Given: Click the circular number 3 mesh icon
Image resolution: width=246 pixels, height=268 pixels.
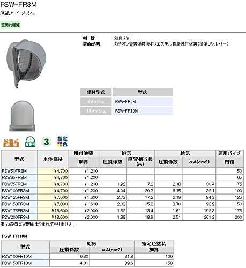Looking at the screenshot, I should (47, 142).
